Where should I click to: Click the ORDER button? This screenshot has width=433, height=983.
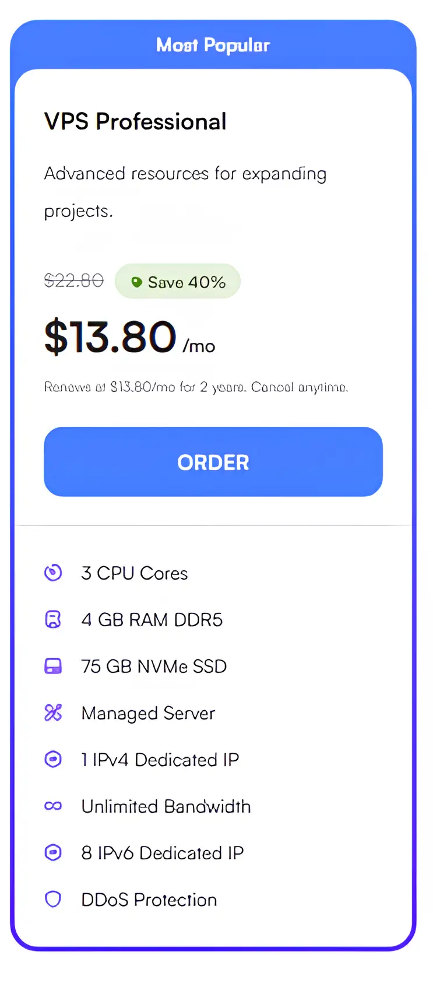point(213,462)
